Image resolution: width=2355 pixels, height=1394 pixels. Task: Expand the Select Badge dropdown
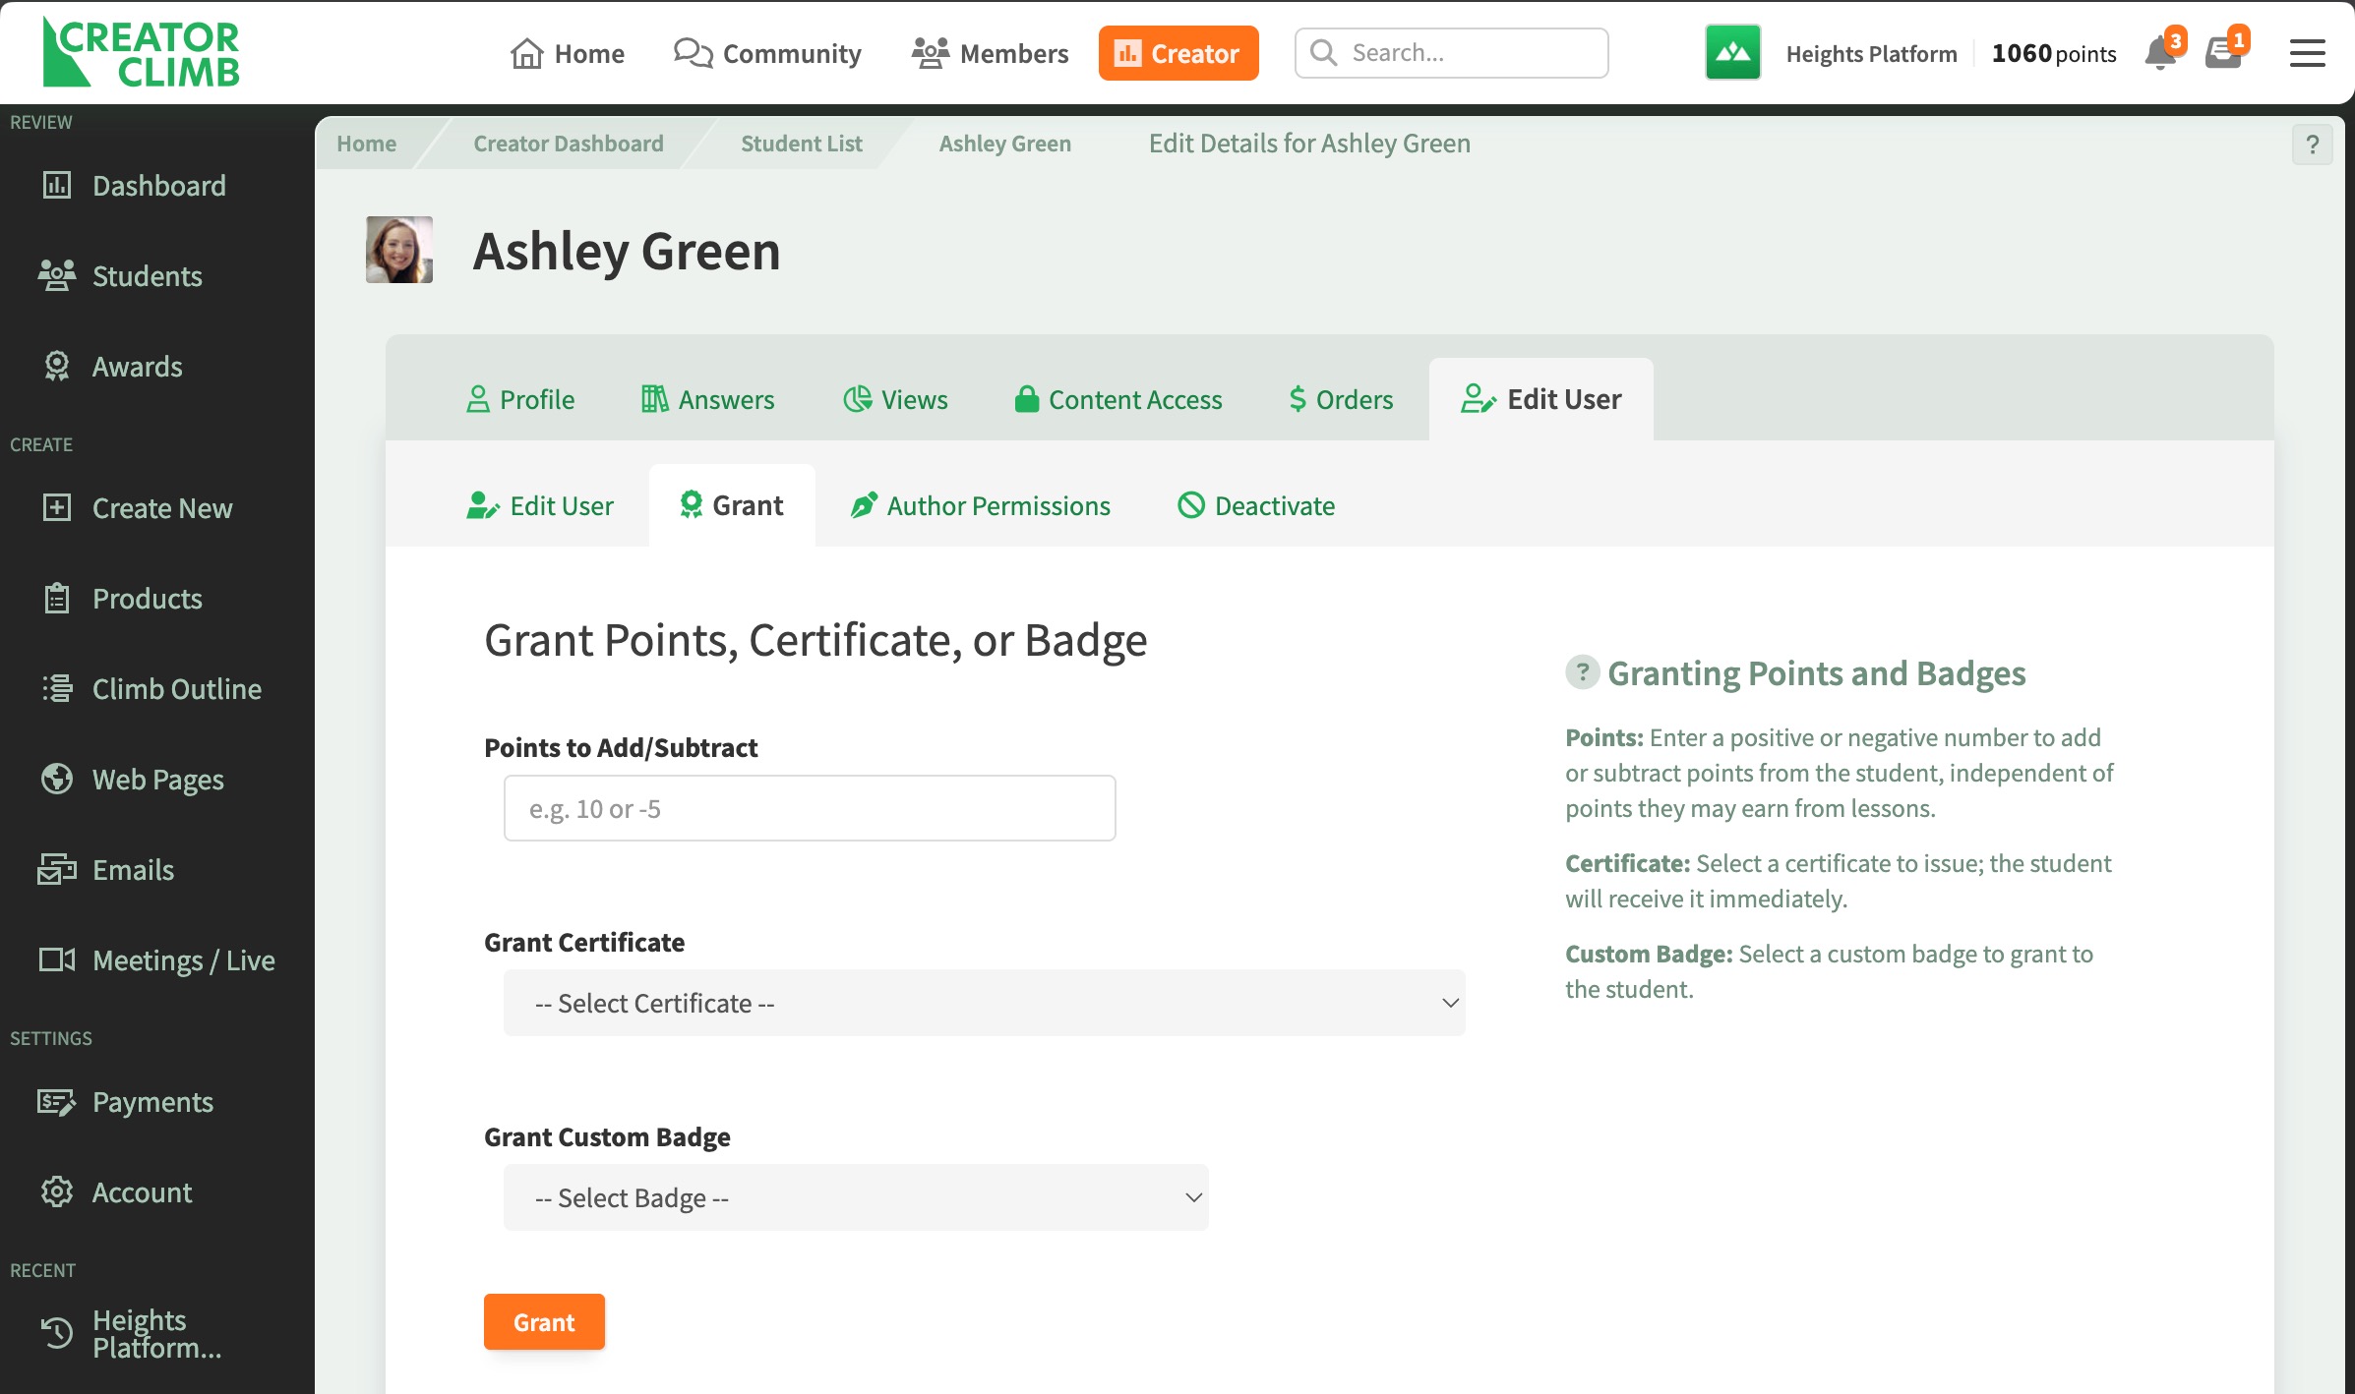tap(855, 1197)
